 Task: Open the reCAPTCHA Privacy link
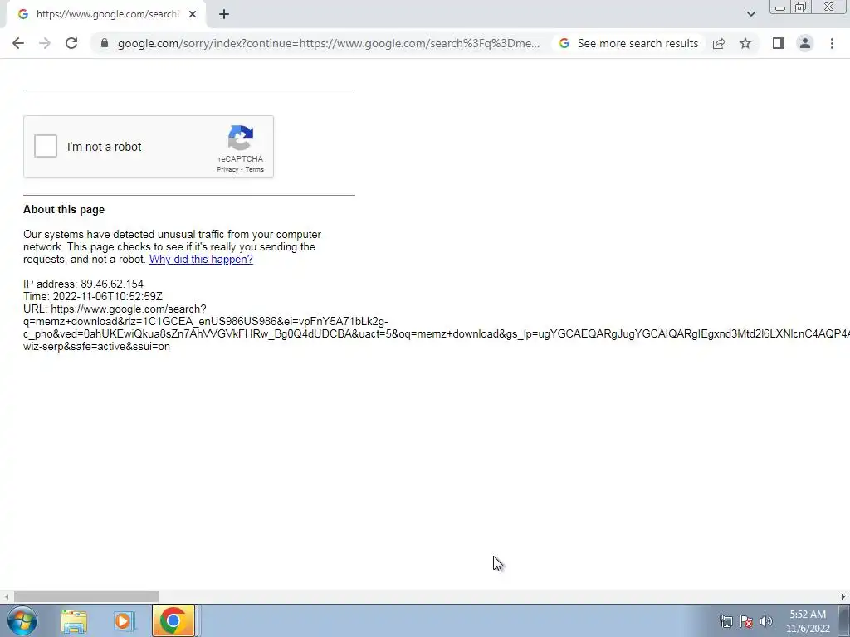point(227,169)
